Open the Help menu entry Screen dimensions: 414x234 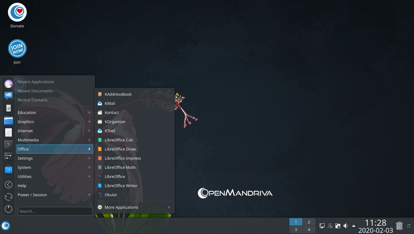point(55,186)
